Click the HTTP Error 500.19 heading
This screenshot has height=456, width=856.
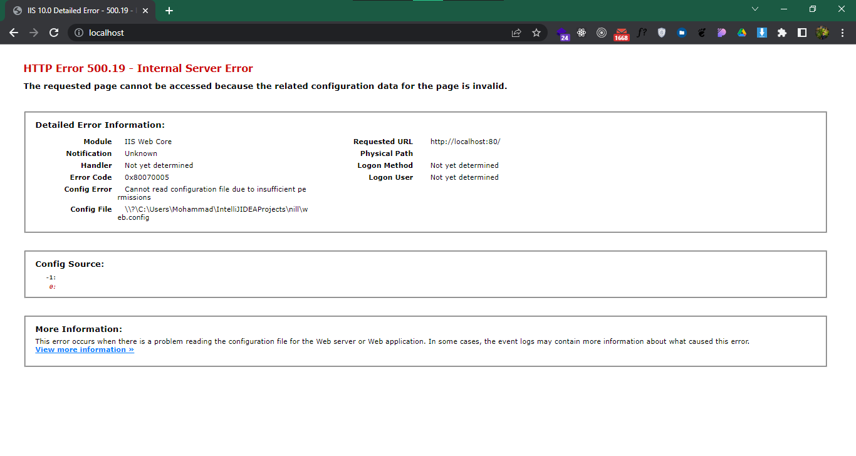pos(138,68)
